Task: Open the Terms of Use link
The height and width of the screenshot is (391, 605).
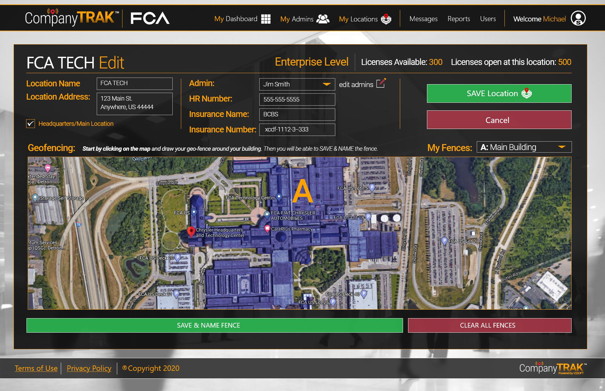Action: click(36, 368)
